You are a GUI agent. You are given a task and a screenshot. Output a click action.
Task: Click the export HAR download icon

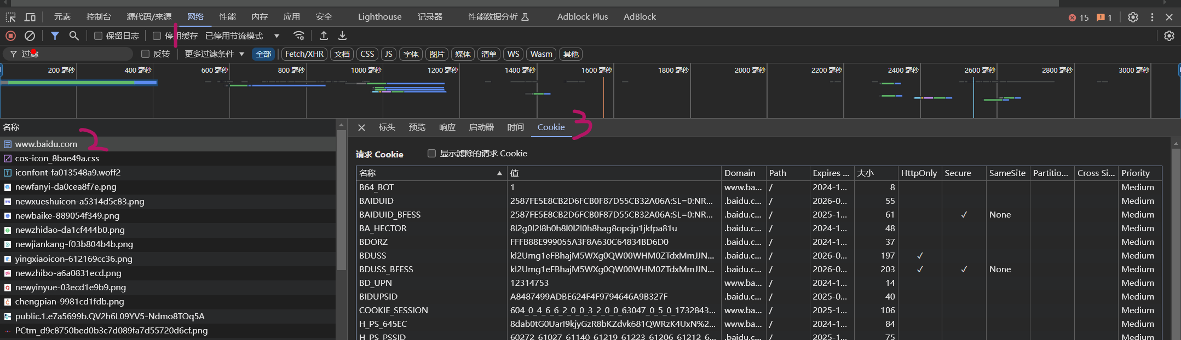(342, 36)
